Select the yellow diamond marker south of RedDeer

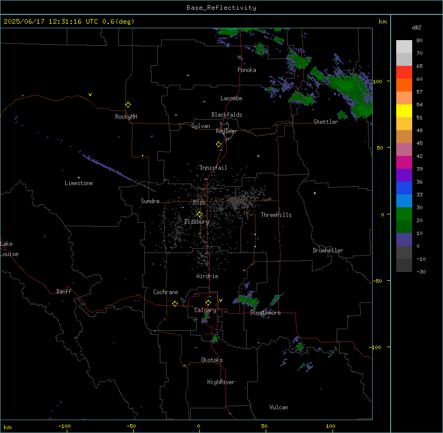coord(218,145)
